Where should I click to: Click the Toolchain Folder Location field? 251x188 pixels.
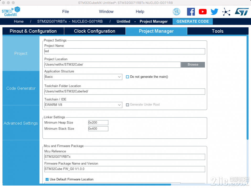click(125, 91)
